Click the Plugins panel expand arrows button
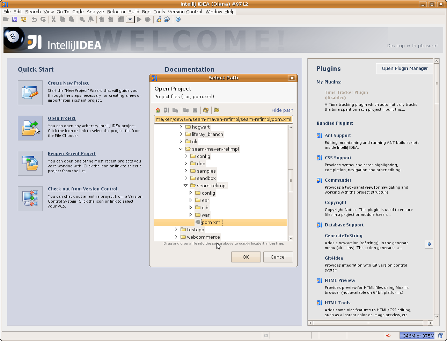Image resolution: width=447 pixels, height=341 pixels. (429, 244)
